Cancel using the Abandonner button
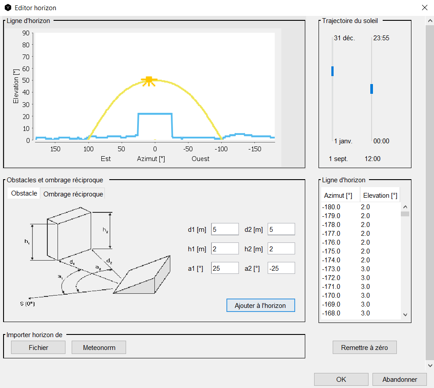The image size is (434, 388). (x=399, y=379)
